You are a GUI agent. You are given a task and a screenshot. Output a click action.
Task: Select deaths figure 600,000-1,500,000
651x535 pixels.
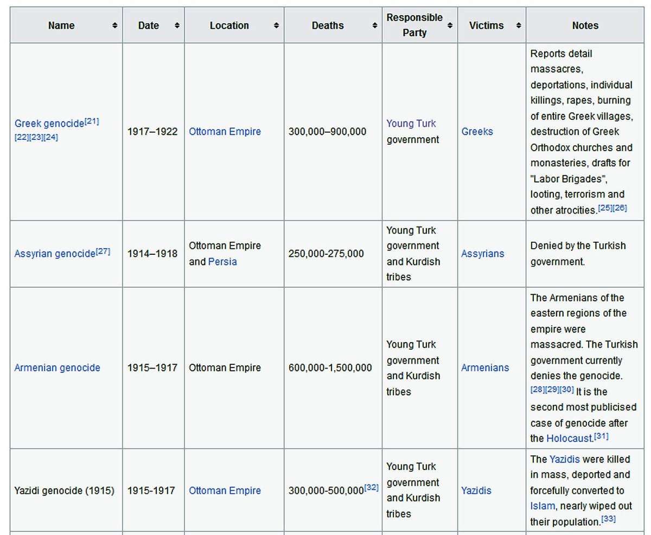coord(330,368)
